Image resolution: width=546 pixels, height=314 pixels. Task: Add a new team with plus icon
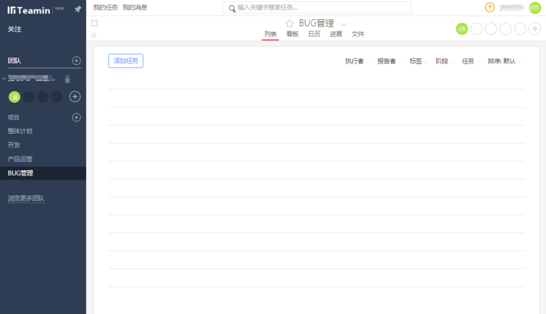pyautogui.click(x=76, y=61)
